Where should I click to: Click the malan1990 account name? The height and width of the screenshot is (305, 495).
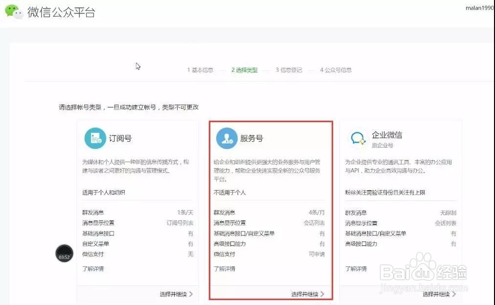pyautogui.click(x=480, y=8)
